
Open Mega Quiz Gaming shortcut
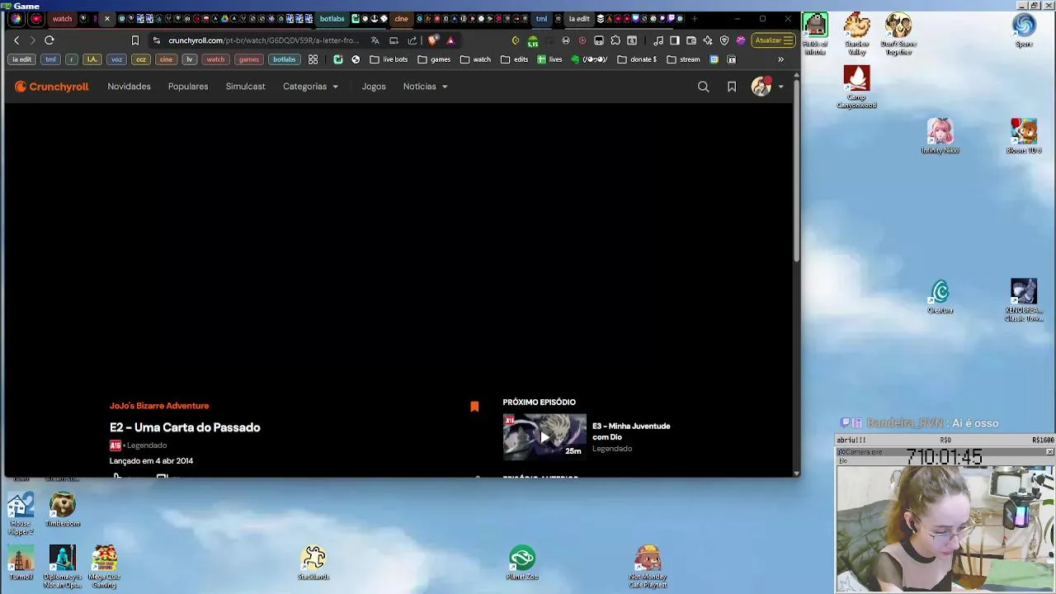tap(104, 567)
